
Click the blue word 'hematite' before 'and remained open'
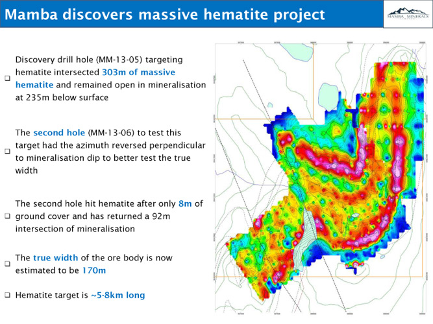pos(34,85)
